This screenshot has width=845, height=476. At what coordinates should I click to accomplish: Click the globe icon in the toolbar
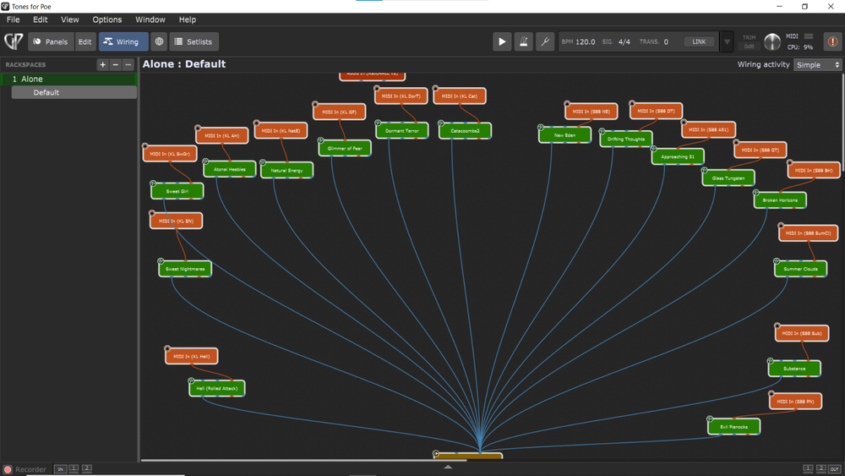(x=159, y=41)
